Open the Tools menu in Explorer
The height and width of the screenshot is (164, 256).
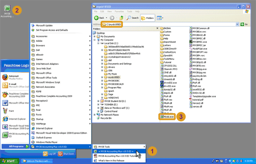(x=129, y=12)
